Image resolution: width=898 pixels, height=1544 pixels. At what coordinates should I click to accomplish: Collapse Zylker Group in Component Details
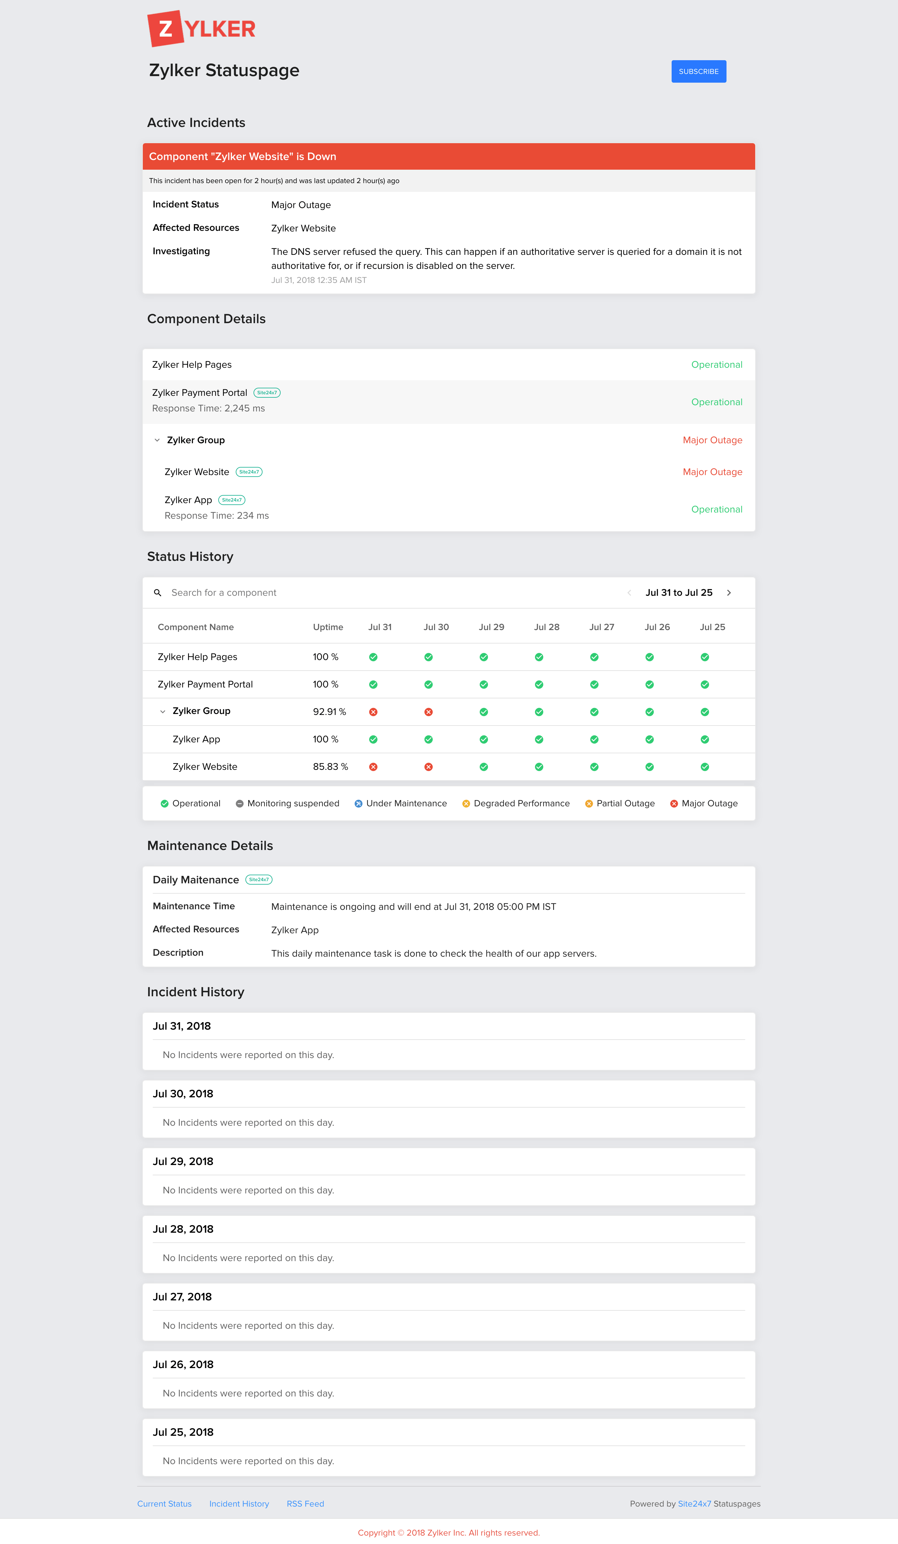[157, 440]
